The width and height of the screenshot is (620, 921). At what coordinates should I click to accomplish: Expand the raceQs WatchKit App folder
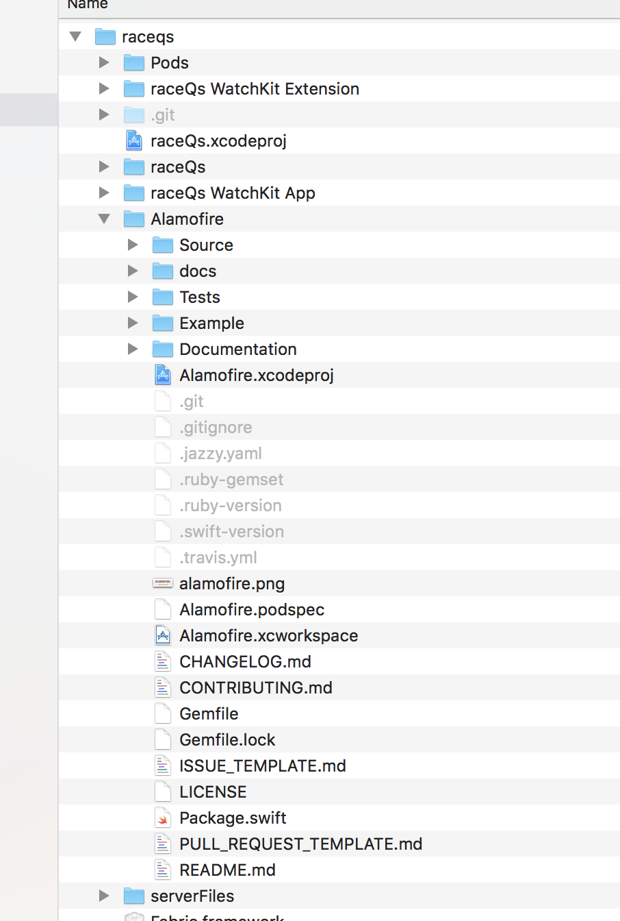coord(104,193)
